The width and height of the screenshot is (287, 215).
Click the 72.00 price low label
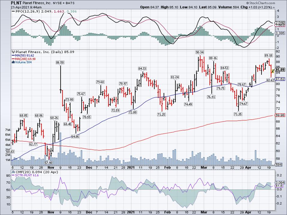tap(132, 112)
